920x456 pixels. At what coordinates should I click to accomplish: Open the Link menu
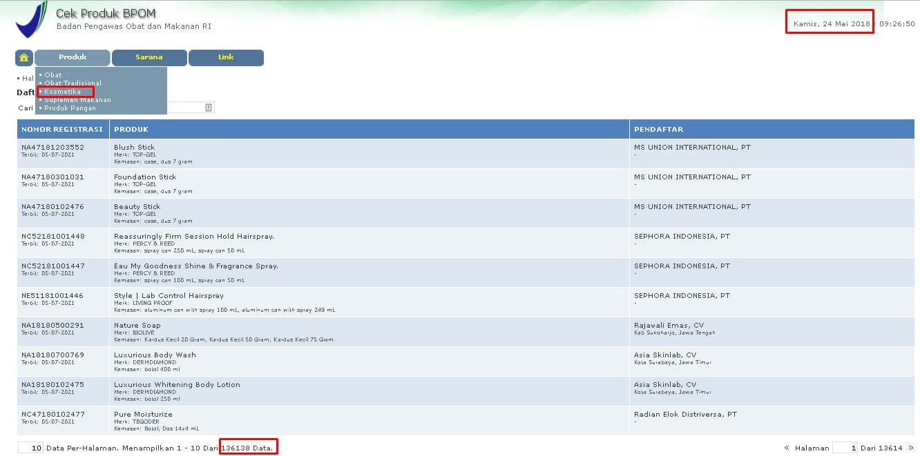pyautogui.click(x=226, y=58)
